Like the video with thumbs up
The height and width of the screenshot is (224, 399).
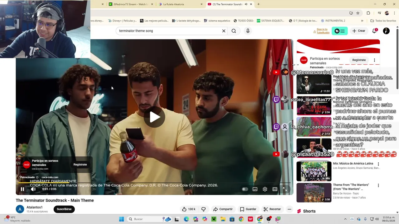189,209
